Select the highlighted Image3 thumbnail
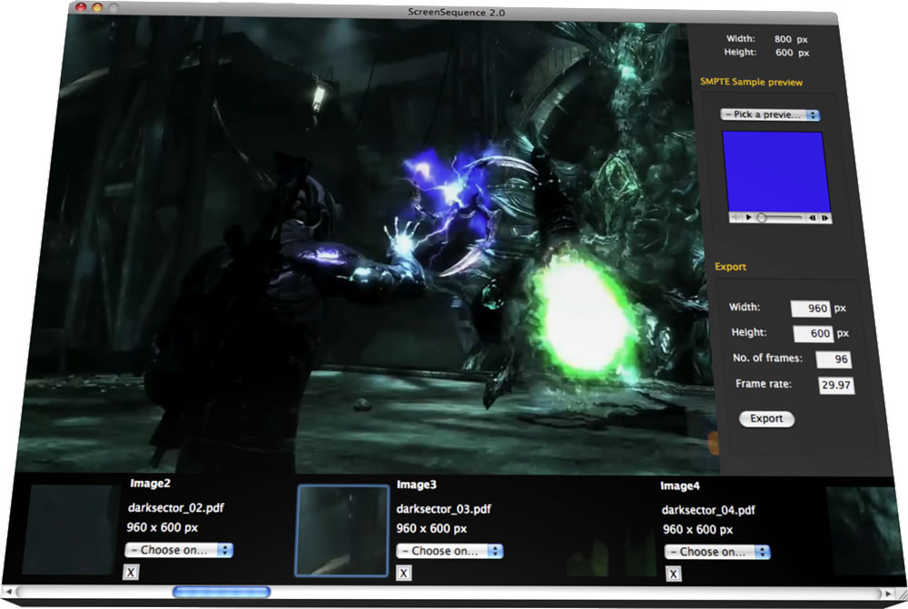This screenshot has width=908, height=609. coord(342,531)
